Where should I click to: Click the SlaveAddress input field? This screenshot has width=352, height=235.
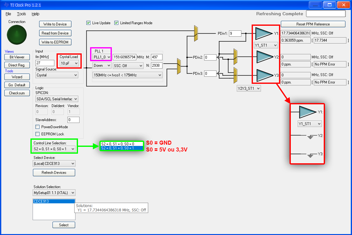73,120
